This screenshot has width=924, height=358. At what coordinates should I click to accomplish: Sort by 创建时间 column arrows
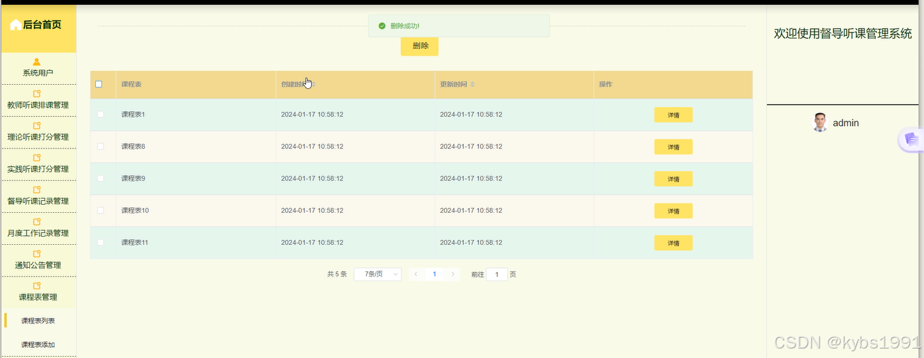coord(313,84)
